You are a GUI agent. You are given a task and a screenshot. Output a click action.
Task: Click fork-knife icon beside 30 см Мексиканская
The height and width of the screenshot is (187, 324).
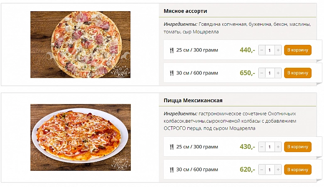(x=172, y=170)
